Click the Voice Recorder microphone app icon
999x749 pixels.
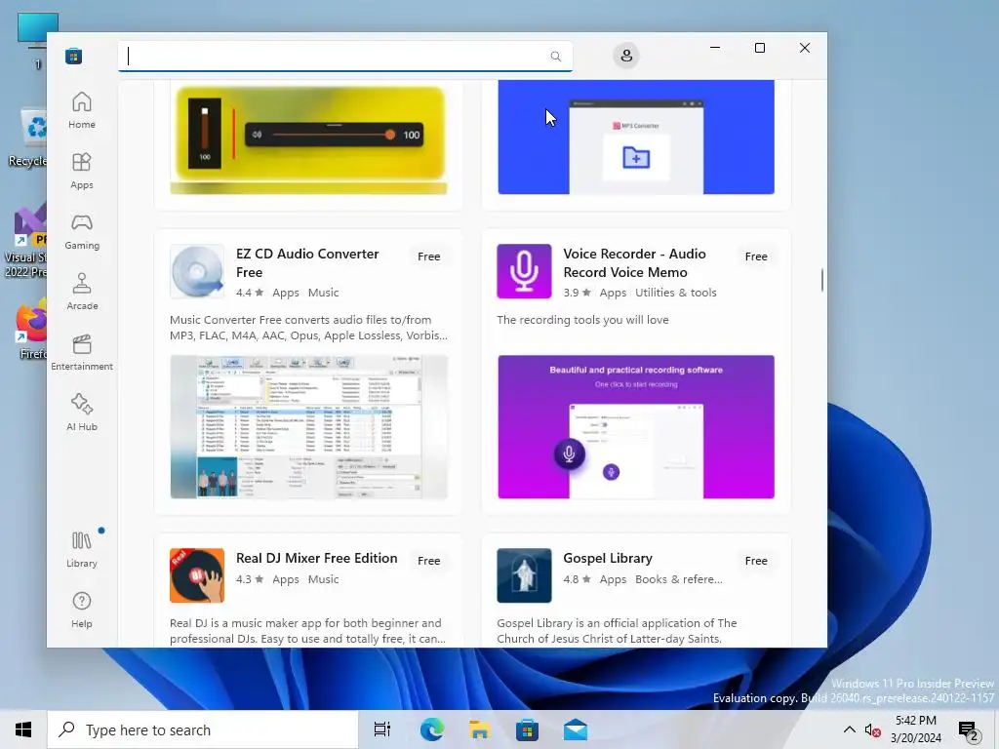click(524, 271)
